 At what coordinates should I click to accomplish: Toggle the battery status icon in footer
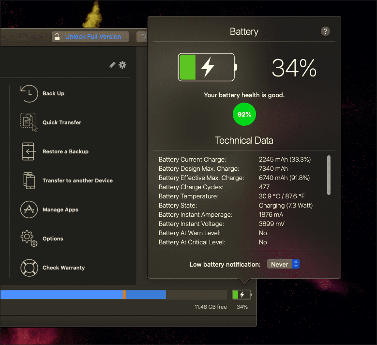(241, 295)
